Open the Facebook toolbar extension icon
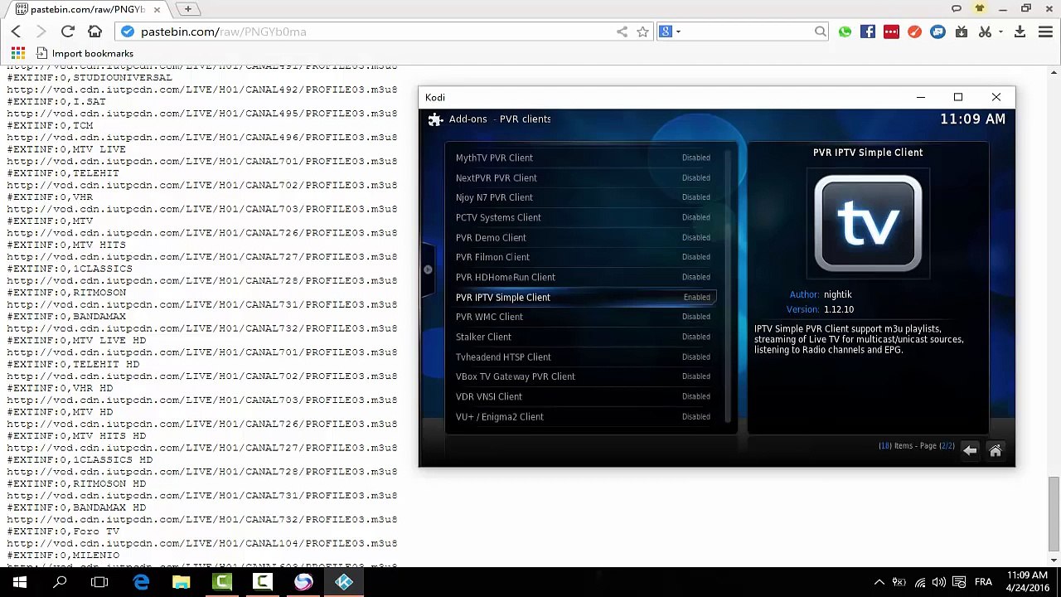This screenshot has height=597, width=1061. 868,32
